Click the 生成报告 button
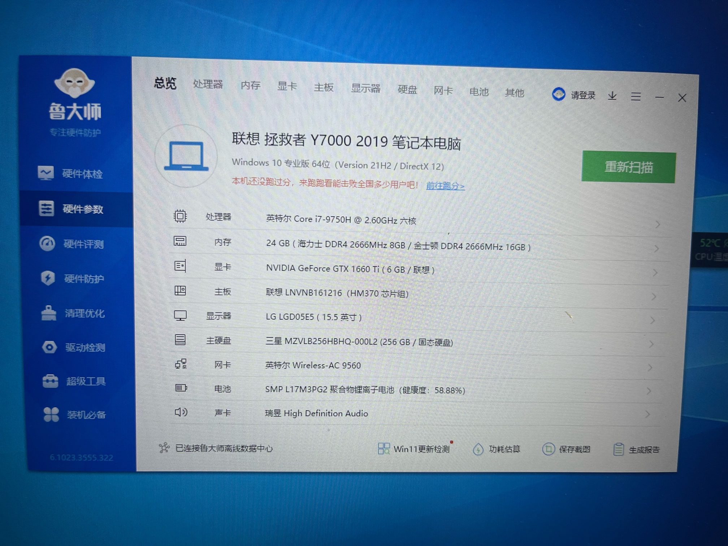The image size is (728, 546). pos(636,450)
